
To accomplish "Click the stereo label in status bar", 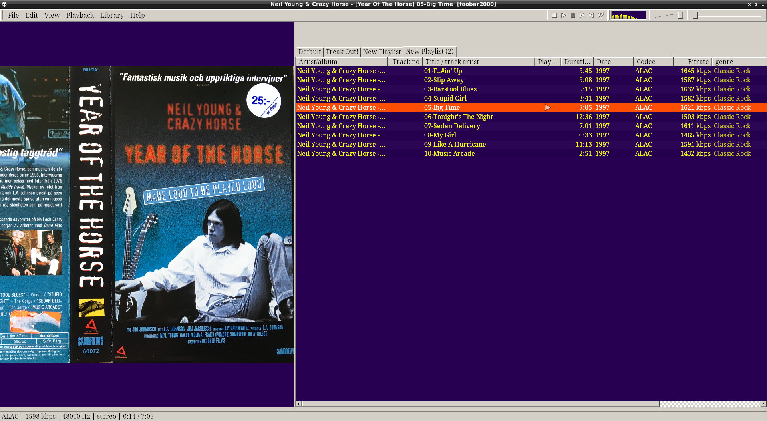I will point(107,416).
